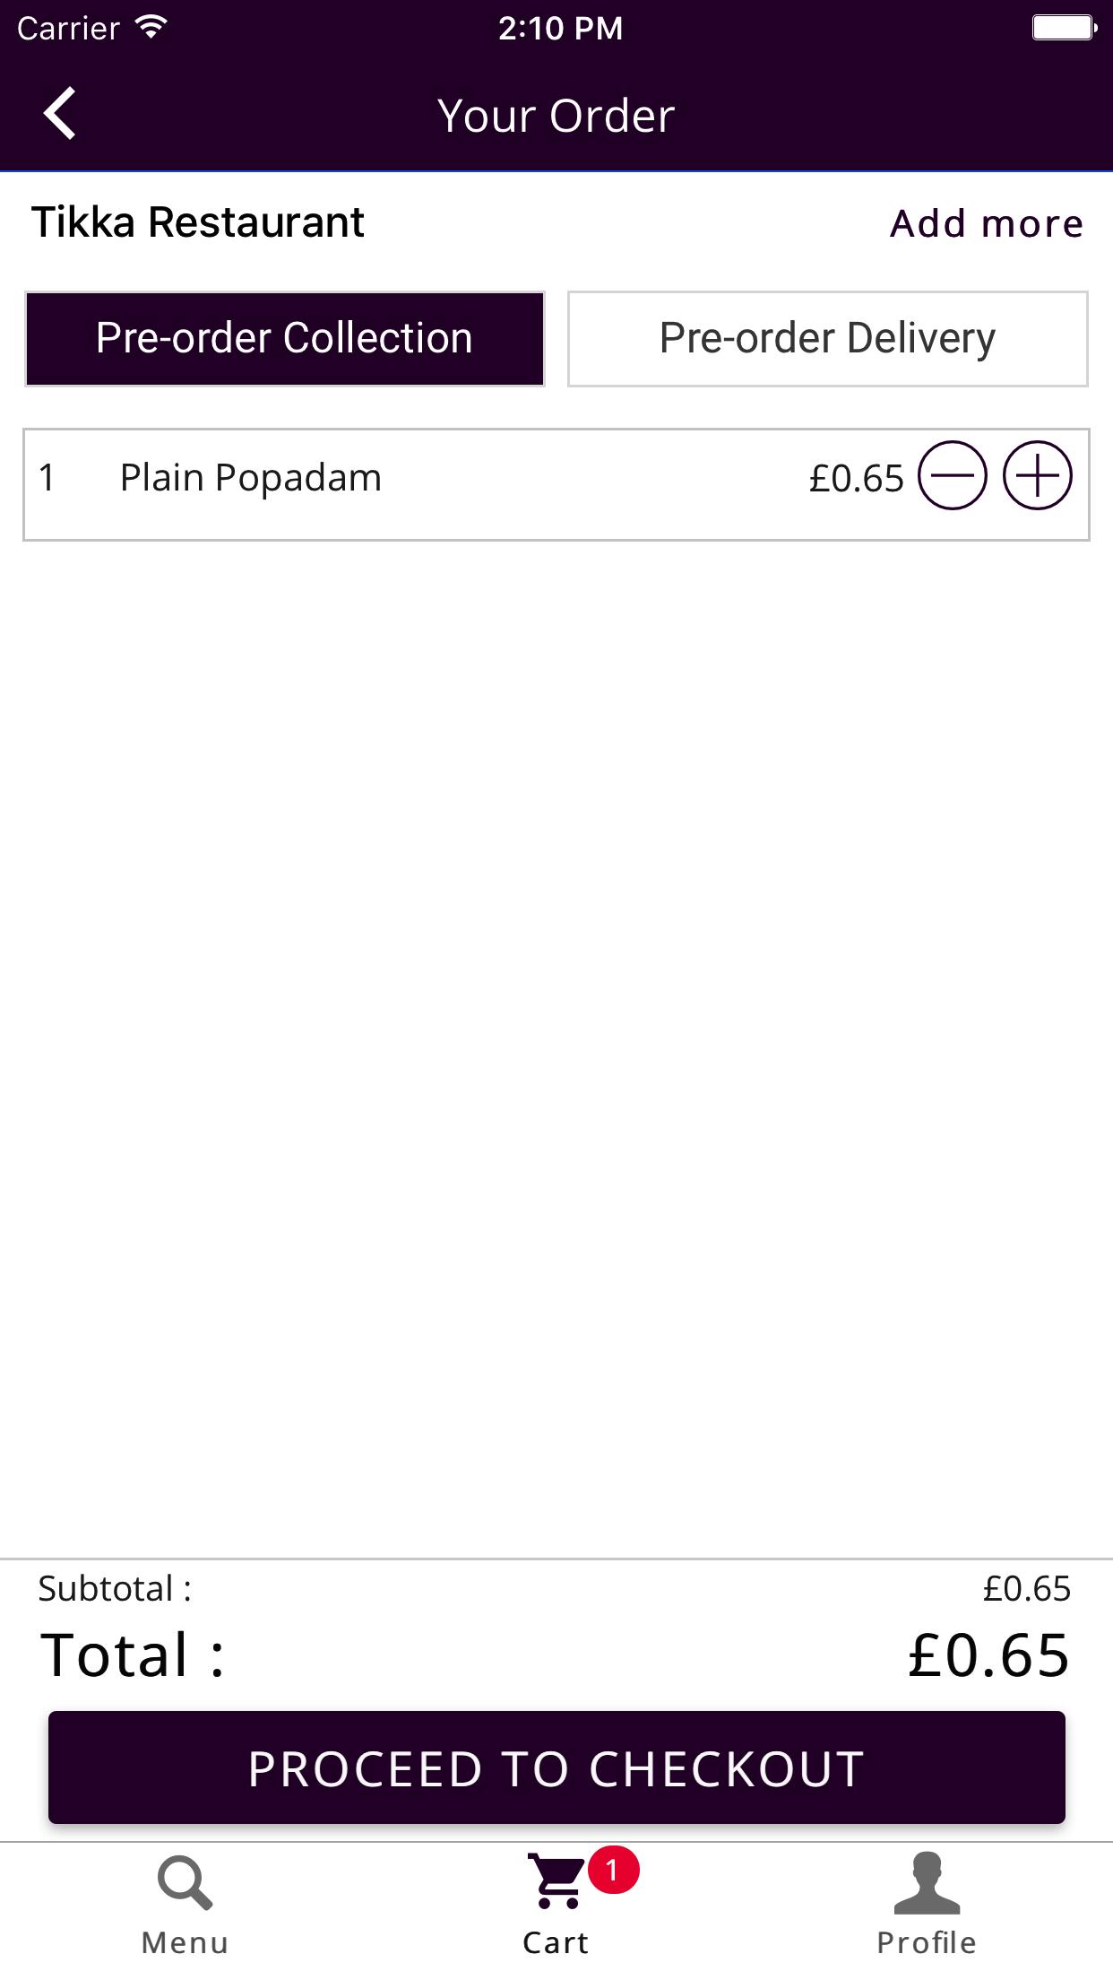Screen dimensions: 1113x1980
Task: Tap the 2:10 PM clock in status bar
Action: [560, 29]
